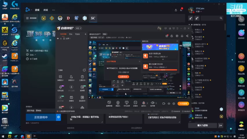Viewport: 247px width, 139px height.
Task: Open the 聊天与群组 button
Action: tap(203, 125)
